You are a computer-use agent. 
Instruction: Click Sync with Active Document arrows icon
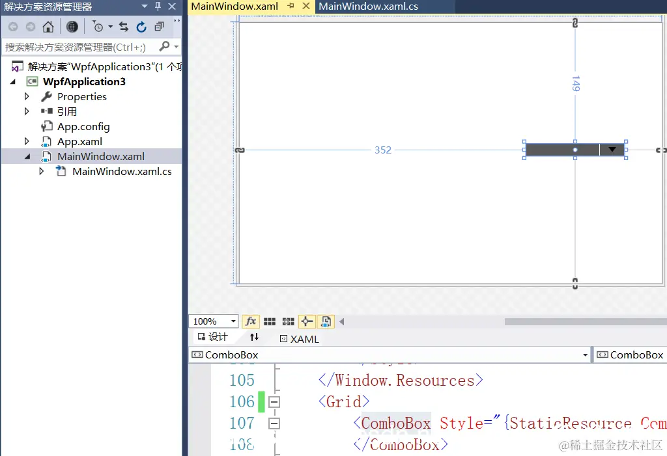click(124, 27)
